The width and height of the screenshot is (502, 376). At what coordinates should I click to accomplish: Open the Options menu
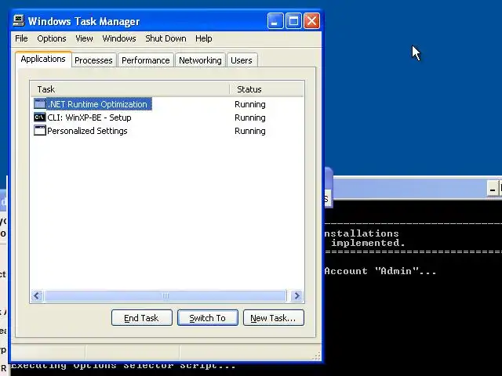tap(52, 38)
